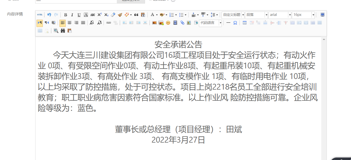Paste as plain text
The image size is (351, 160).
(143, 15)
